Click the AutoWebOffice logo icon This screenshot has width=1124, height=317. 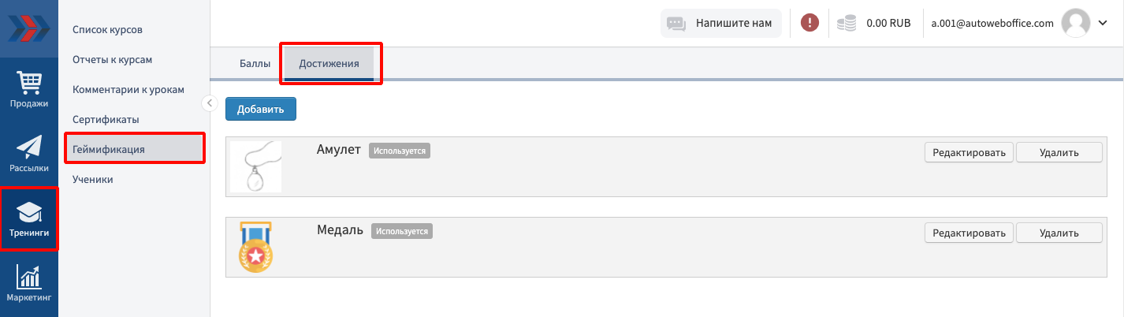click(28, 28)
